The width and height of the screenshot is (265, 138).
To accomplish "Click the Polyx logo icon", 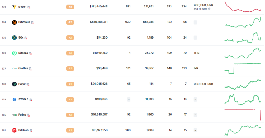I will 14,84.
